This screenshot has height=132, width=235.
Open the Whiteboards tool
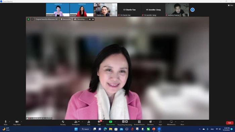(x=171, y=123)
